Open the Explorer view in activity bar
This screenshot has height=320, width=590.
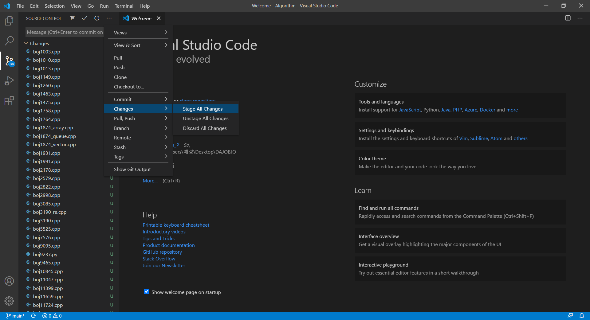coord(9,21)
